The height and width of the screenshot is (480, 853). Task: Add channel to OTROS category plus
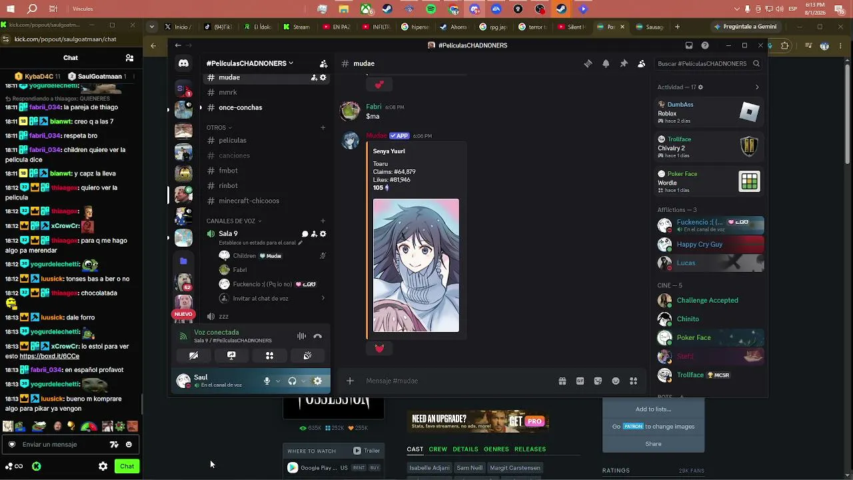pos(323,127)
